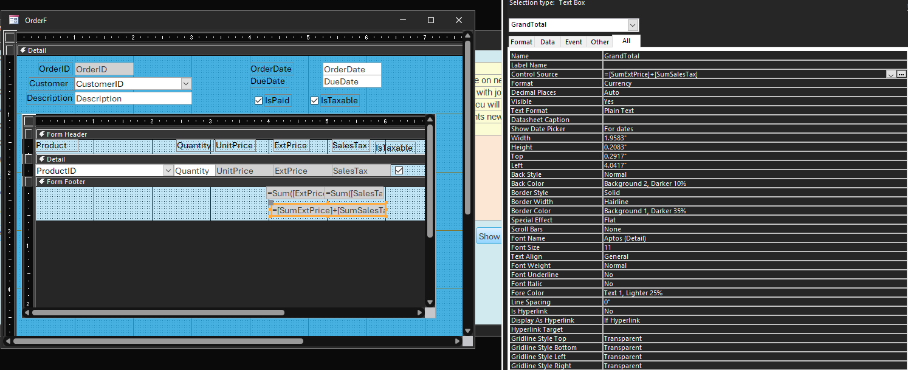The height and width of the screenshot is (370, 908).
Task: Open the CustomerID combo box dropdown arrow
Action: pos(186,84)
